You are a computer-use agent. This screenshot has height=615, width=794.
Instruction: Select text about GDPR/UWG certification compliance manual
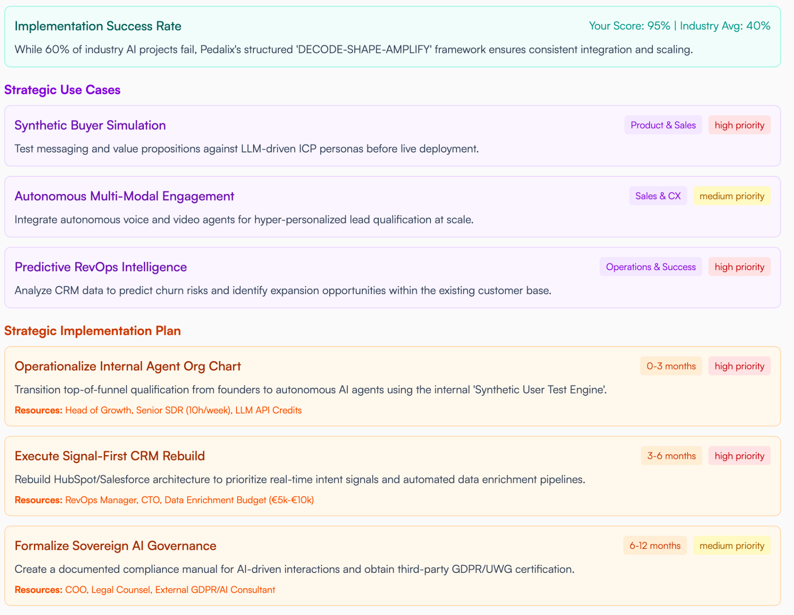pyautogui.click(x=294, y=570)
